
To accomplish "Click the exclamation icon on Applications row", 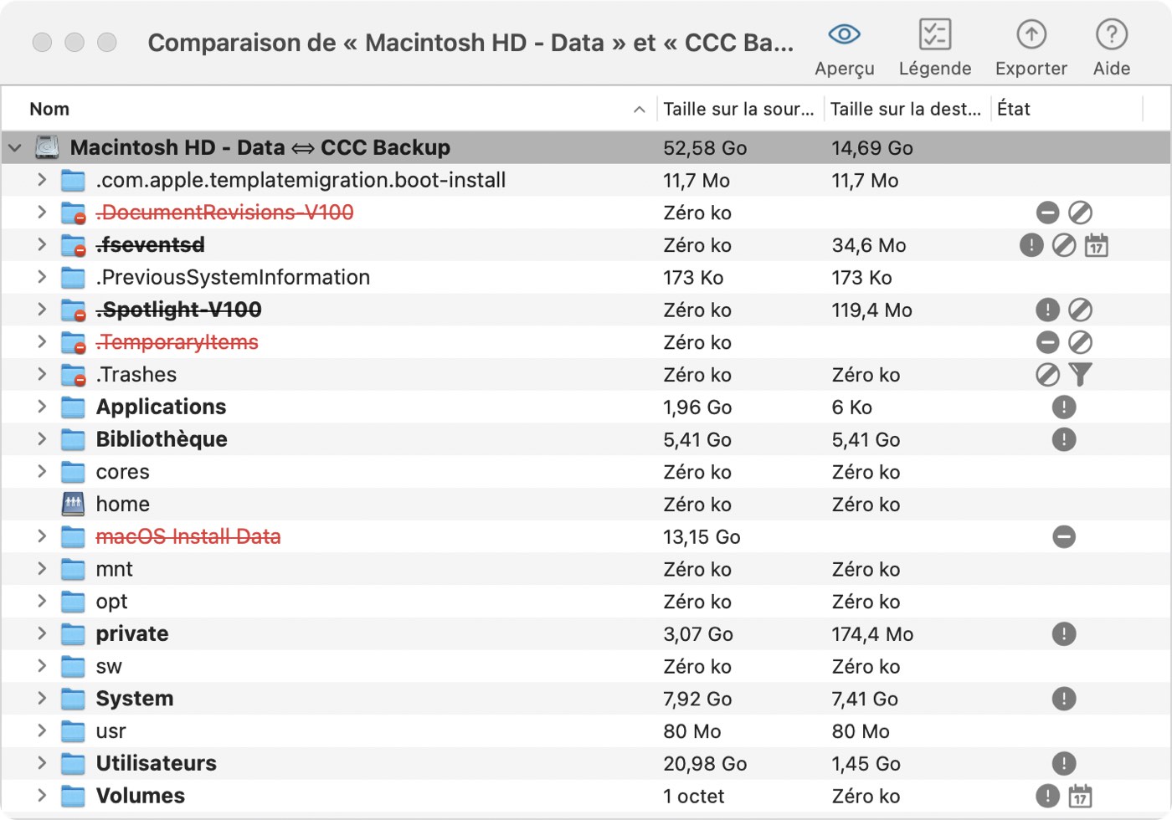I will click(x=1064, y=407).
